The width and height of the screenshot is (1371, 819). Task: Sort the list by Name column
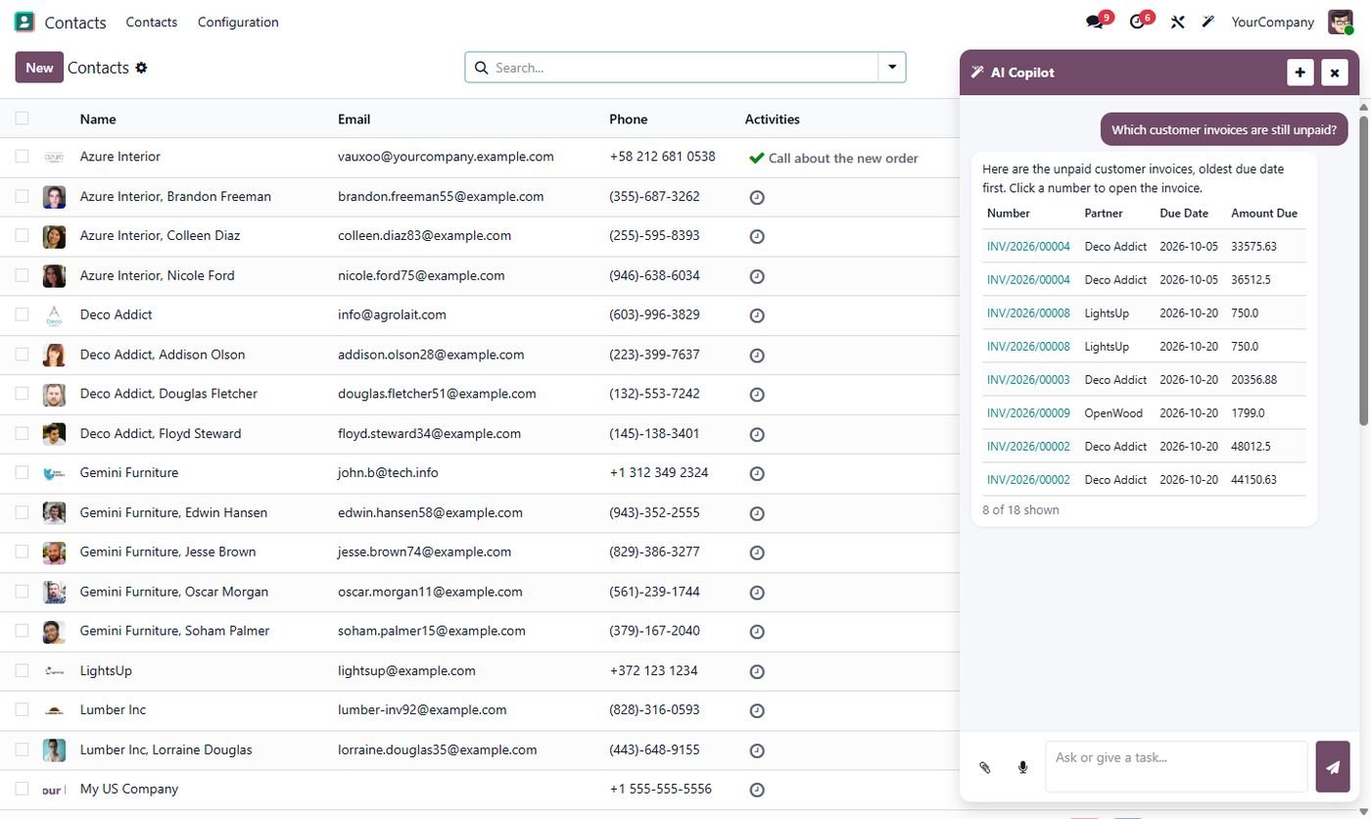98,119
